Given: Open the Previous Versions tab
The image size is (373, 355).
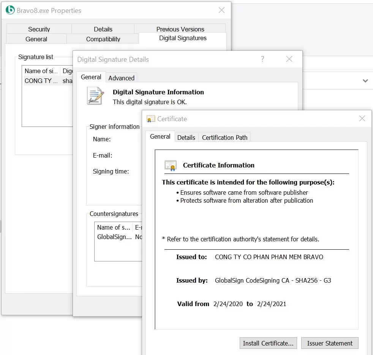Looking at the screenshot, I should point(180,29).
